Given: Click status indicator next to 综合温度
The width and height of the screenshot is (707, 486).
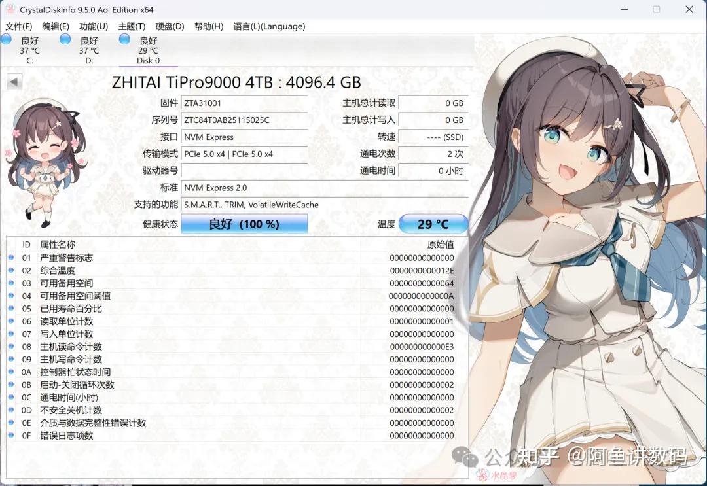Looking at the screenshot, I should pyautogui.click(x=11, y=269).
